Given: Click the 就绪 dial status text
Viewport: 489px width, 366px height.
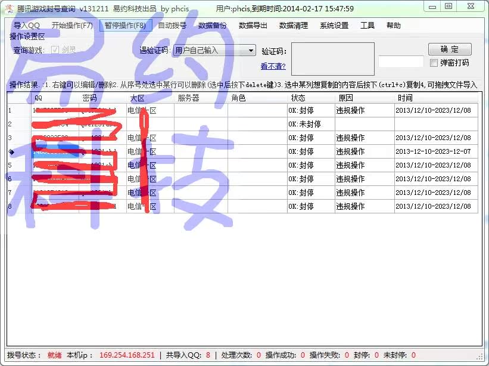Looking at the screenshot, I should click(x=55, y=355).
